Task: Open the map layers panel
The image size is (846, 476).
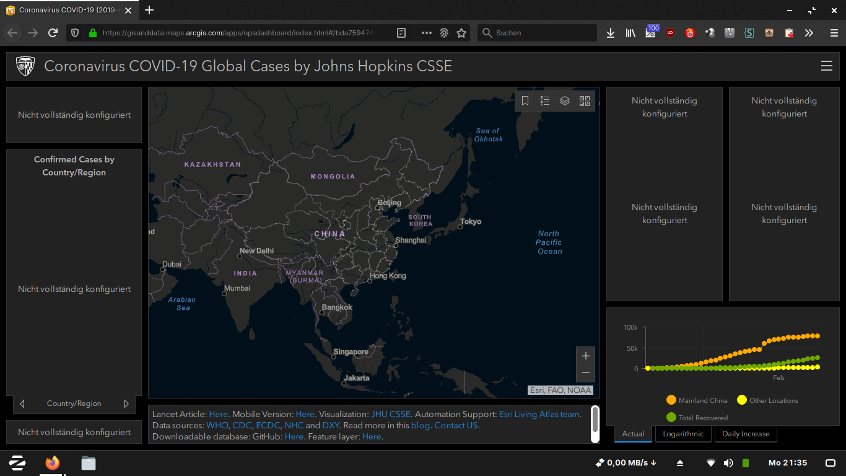Action: [x=565, y=101]
